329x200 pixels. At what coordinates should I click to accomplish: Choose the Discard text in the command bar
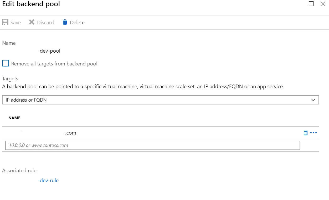[45, 23]
